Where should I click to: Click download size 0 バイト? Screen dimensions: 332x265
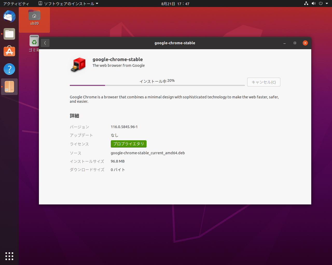(118, 170)
